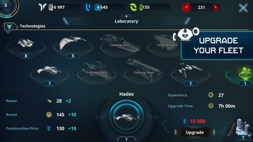Open the player level 5 badge
Image resolution: width=253 pixels, height=142 pixels.
click(x=8, y=6)
